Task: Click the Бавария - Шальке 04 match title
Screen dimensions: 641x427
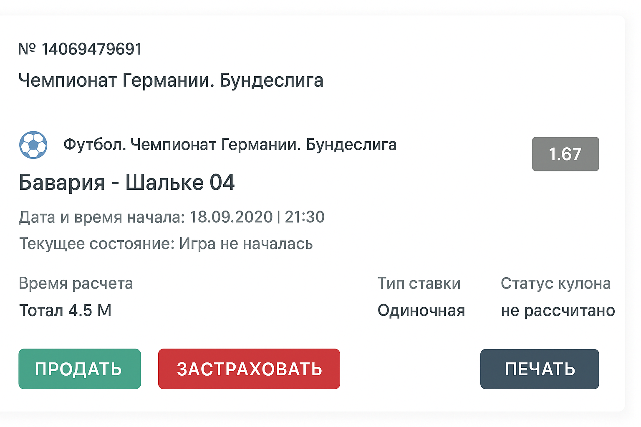Action: pyautogui.click(x=127, y=183)
